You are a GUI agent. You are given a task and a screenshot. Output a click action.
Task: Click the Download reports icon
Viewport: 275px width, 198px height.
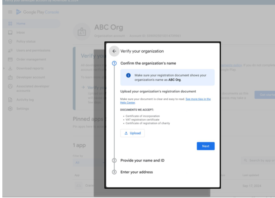10,68
